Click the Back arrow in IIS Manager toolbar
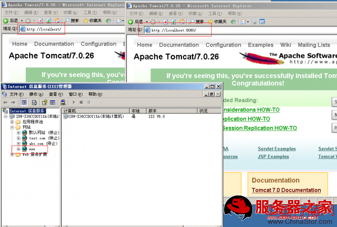The height and width of the screenshot is (227, 337). pyautogui.click(x=6, y=103)
